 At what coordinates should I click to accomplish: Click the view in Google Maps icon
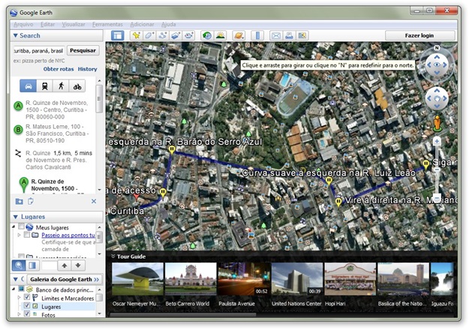point(302,35)
